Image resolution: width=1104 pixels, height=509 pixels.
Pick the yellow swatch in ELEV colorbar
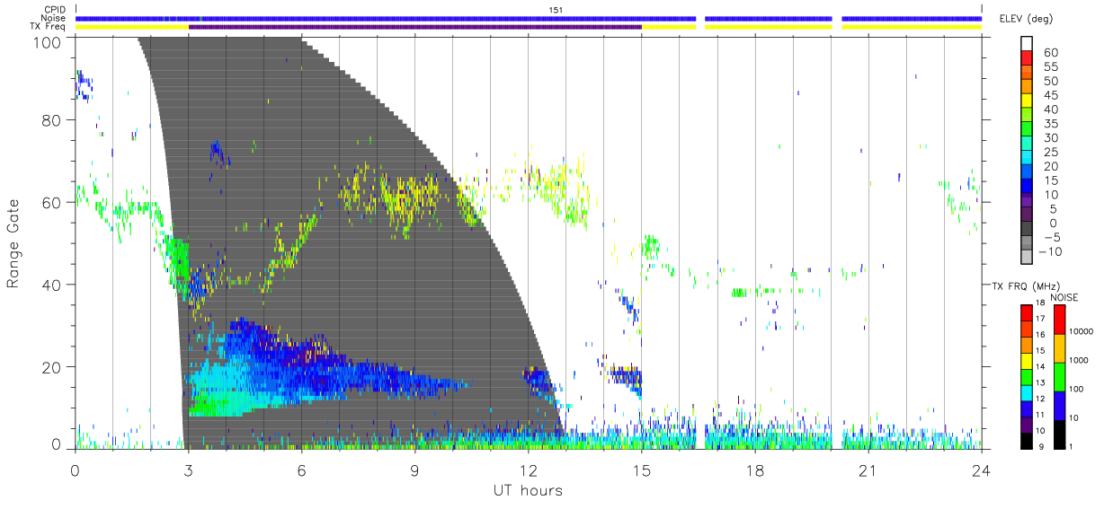(1028, 102)
